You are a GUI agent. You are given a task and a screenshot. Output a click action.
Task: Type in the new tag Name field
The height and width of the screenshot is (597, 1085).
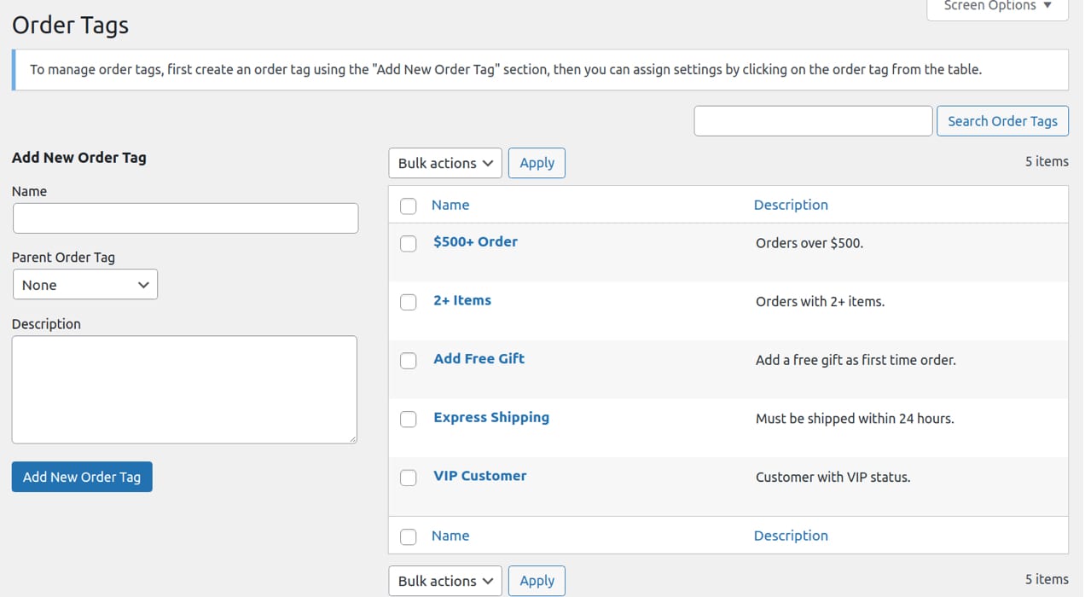click(x=185, y=218)
